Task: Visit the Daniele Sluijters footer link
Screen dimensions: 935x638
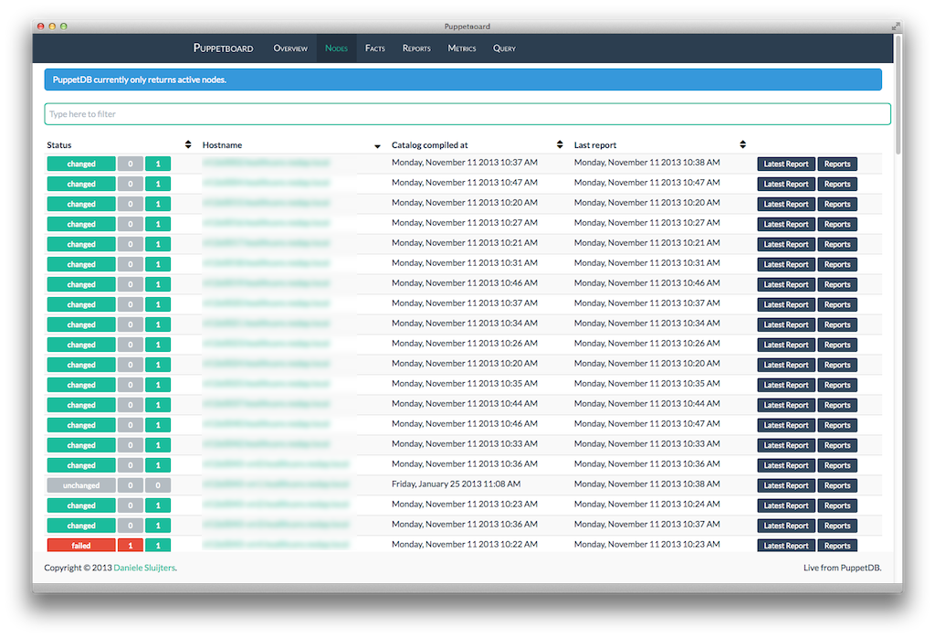Action: click(144, 568)
